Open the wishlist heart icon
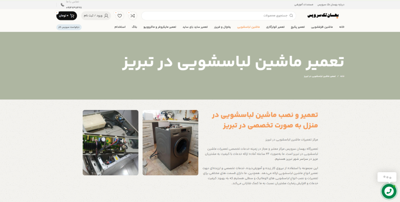 pos(120,16)
